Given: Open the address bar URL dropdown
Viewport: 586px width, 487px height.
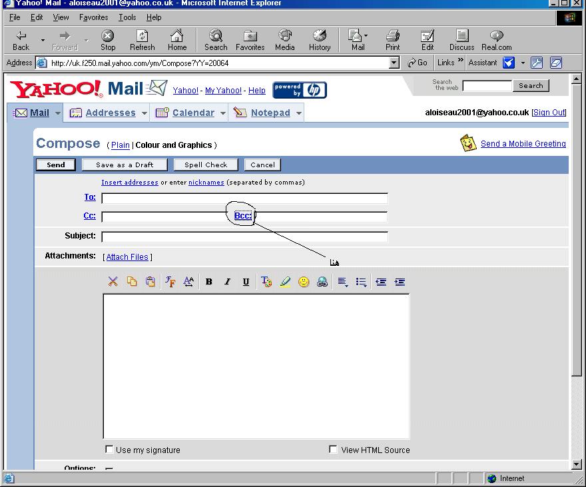Looking at the screenshot, I should (394, 63).
